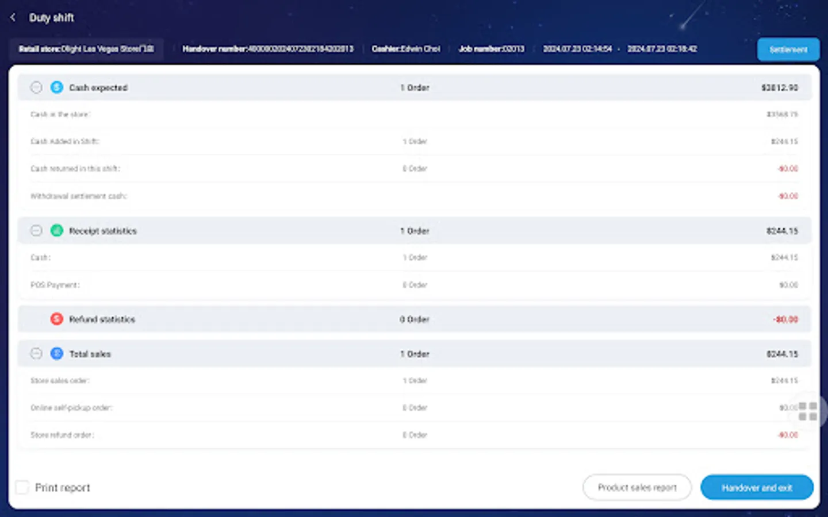Click the Settlement button
The height and width of the screenshot is (517, 828).
pyautogui.click(x=788, y=49)
